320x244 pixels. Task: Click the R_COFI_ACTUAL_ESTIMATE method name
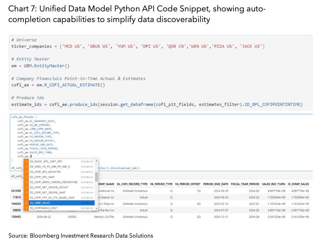coord(72,85)
